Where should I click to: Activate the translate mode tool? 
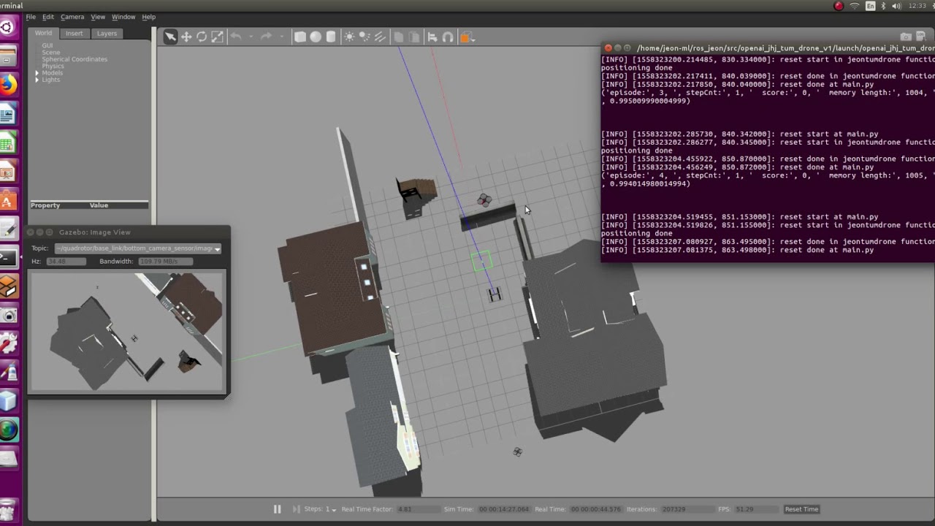click(186, 37)
